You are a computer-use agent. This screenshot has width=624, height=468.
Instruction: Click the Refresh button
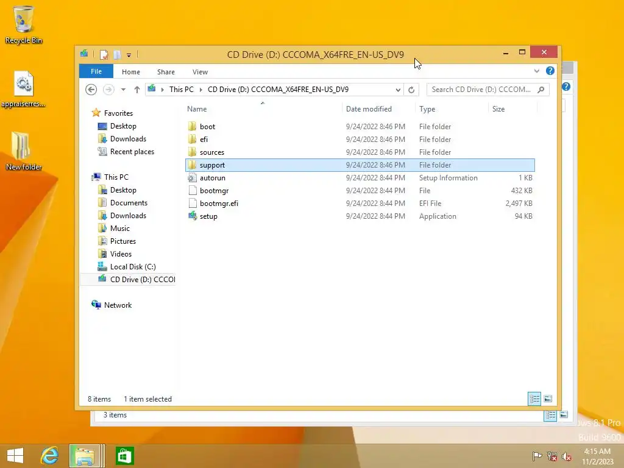click(x=411, y=90)
